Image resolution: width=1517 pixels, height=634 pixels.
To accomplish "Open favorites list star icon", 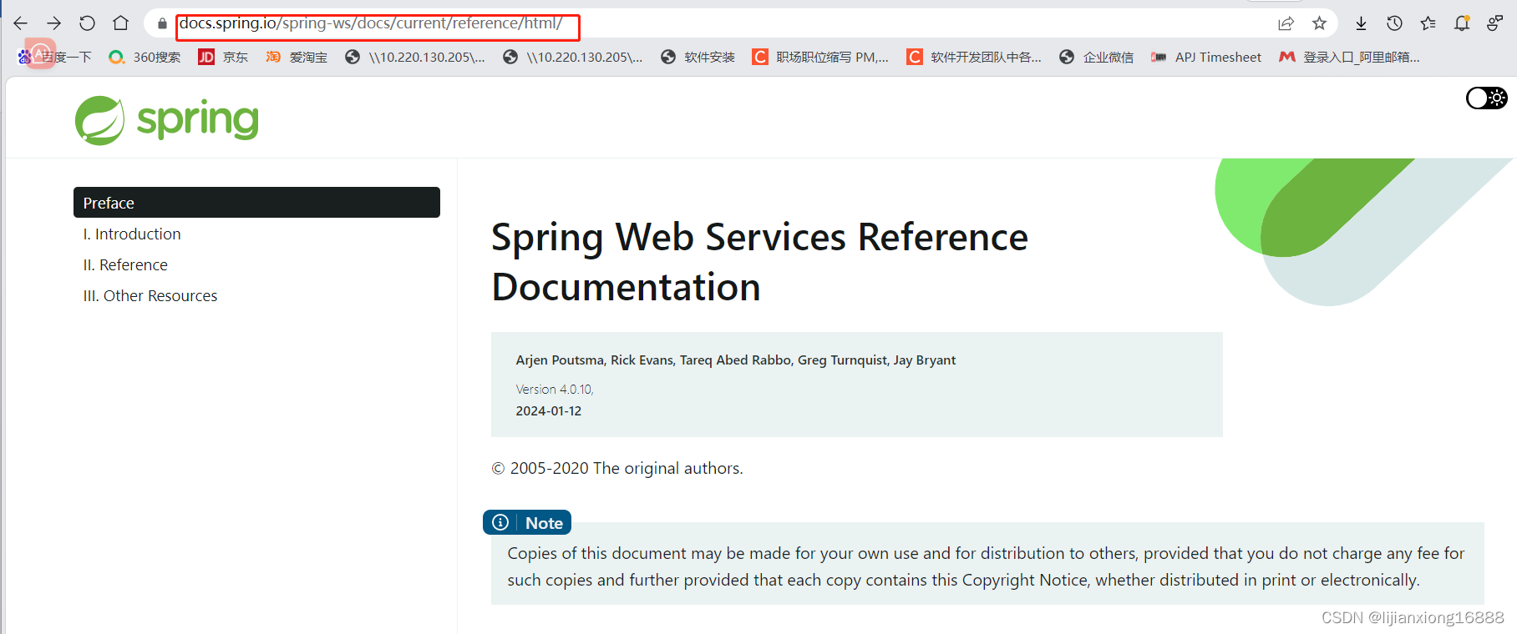I will [1428, 23].
